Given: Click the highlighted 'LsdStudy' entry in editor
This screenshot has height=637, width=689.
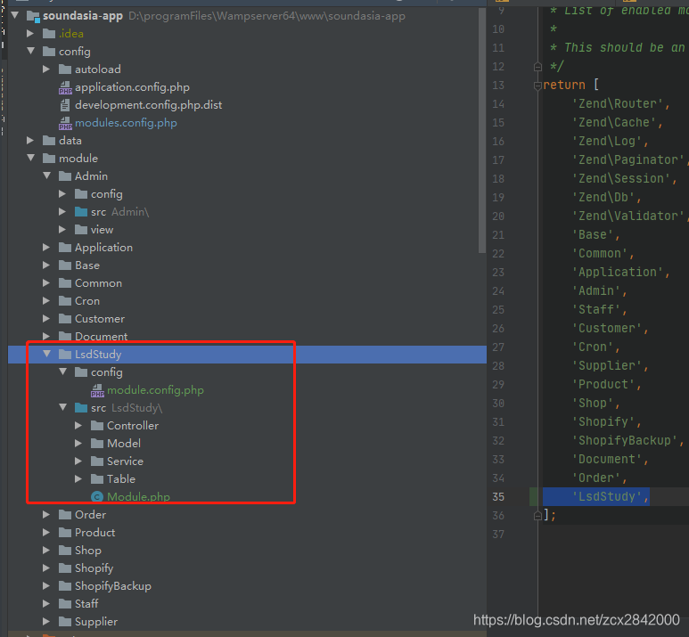Looking at the screenshot, I should pos(610,496).
